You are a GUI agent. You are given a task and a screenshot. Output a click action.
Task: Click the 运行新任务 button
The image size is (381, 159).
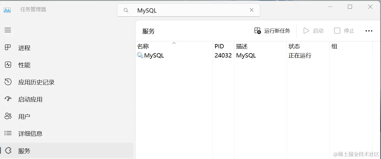coord(272,31)
